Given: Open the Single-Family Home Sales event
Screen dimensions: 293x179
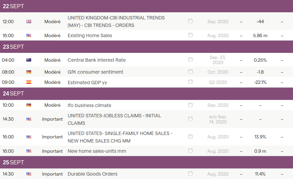Looking at the screenshot, I should (120, 137).
